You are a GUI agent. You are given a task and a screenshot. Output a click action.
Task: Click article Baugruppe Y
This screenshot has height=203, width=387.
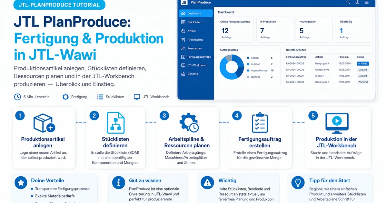[x=322, y=82]
